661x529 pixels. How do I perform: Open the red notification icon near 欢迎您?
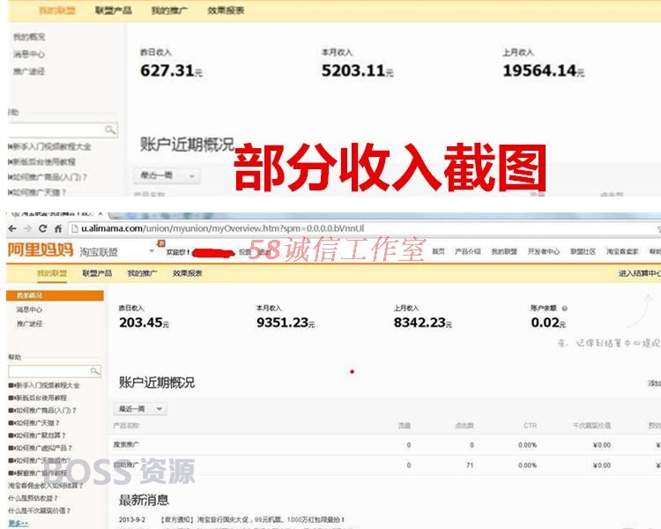[161, 243]
